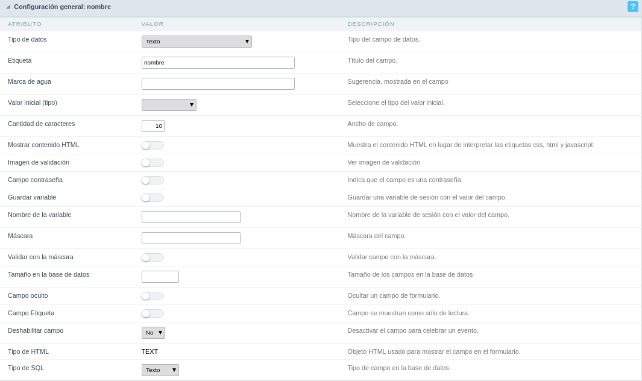Open the Tipo de datos dropdown
The width and height of the screenshot is (642, 381).
click(197, 42)
